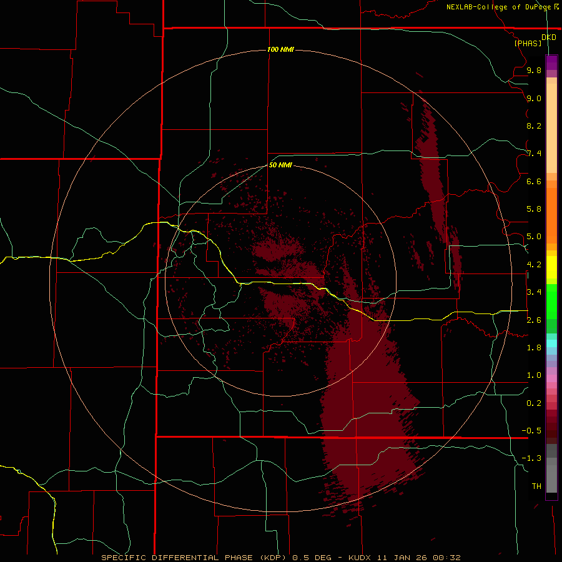This screenshot has width=562, height=562.
Task: Pick the bright green segment of color bar
Action: pos(551,301)
